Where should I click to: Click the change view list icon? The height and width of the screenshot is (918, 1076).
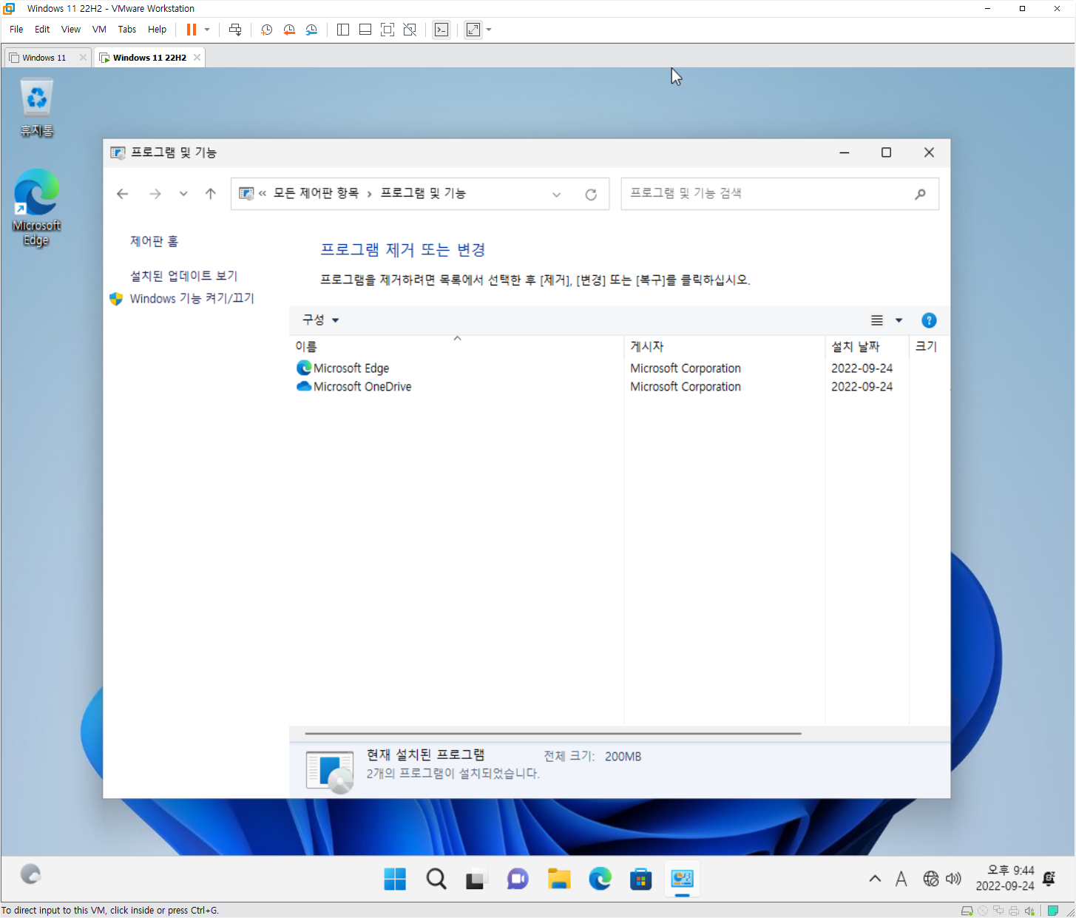[x=877, y=320]
